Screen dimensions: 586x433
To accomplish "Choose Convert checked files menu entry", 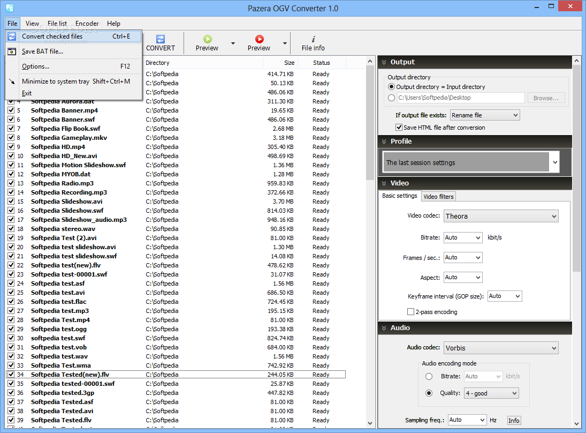I will click(x=74, y=36).
